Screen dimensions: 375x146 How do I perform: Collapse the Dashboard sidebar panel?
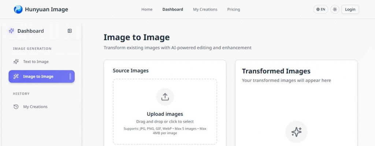coord(70,31)
